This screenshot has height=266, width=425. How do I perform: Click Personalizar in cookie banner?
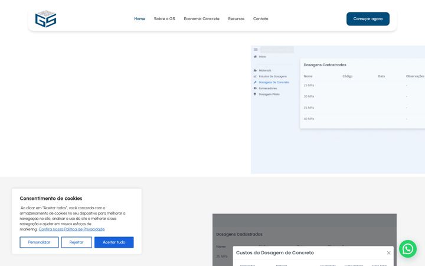39,242
